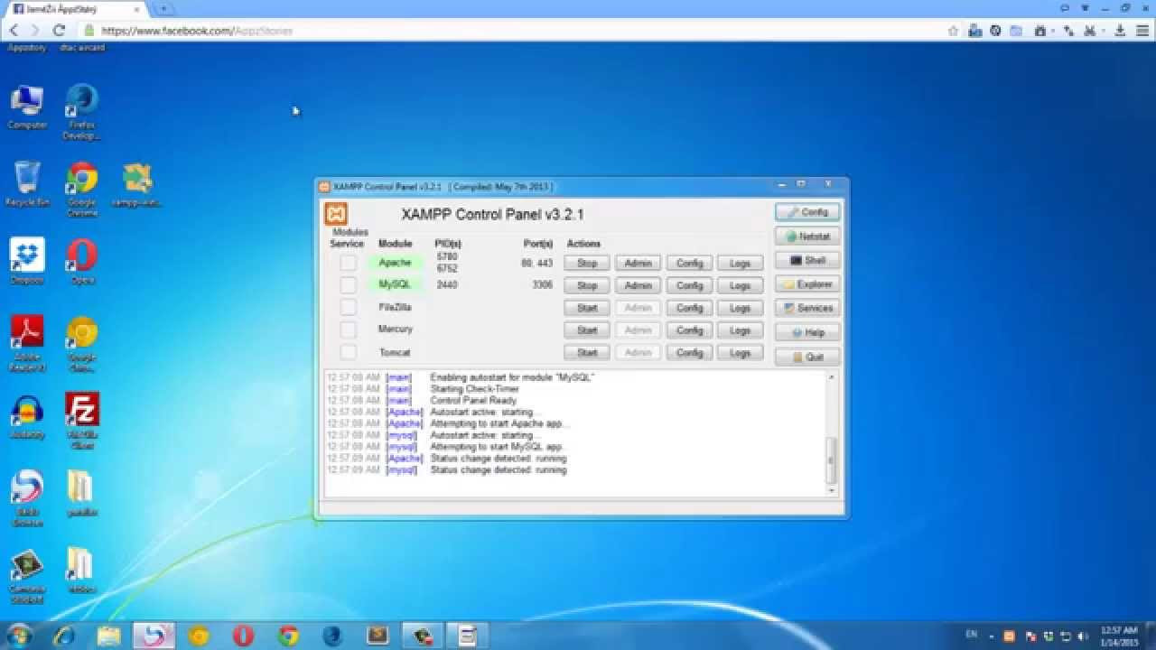This screenshot has width=1156, height=650.
Task: Tick the FileZilla service checkbox
Action: click(348, 308)
